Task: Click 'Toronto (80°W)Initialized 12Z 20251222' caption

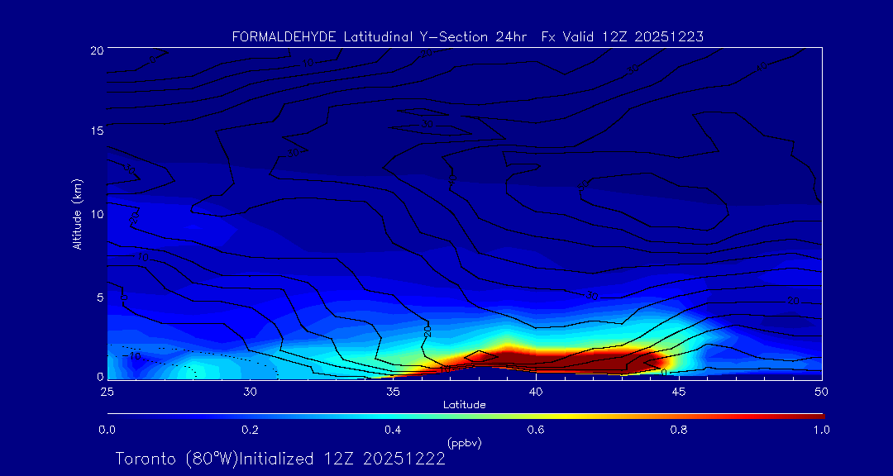Action: click(280, 459)
